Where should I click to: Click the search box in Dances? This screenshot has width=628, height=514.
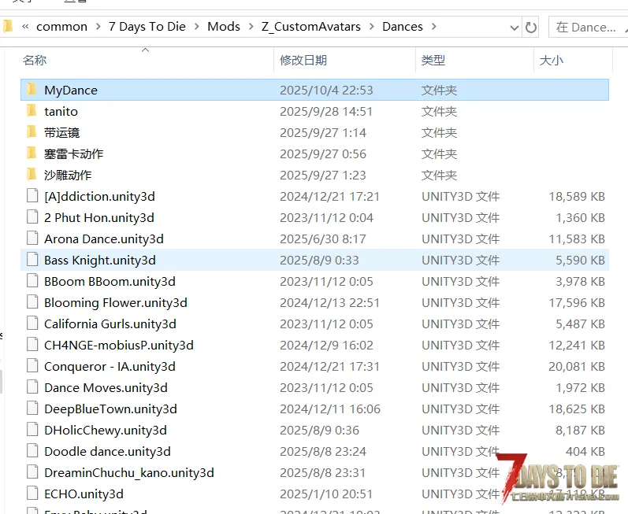tap(587, 27)
